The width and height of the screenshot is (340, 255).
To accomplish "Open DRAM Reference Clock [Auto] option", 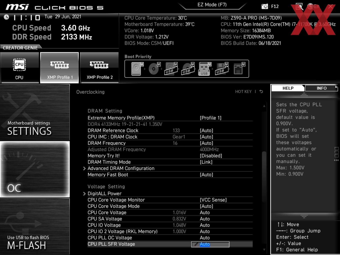I will (x=206, y=130).
